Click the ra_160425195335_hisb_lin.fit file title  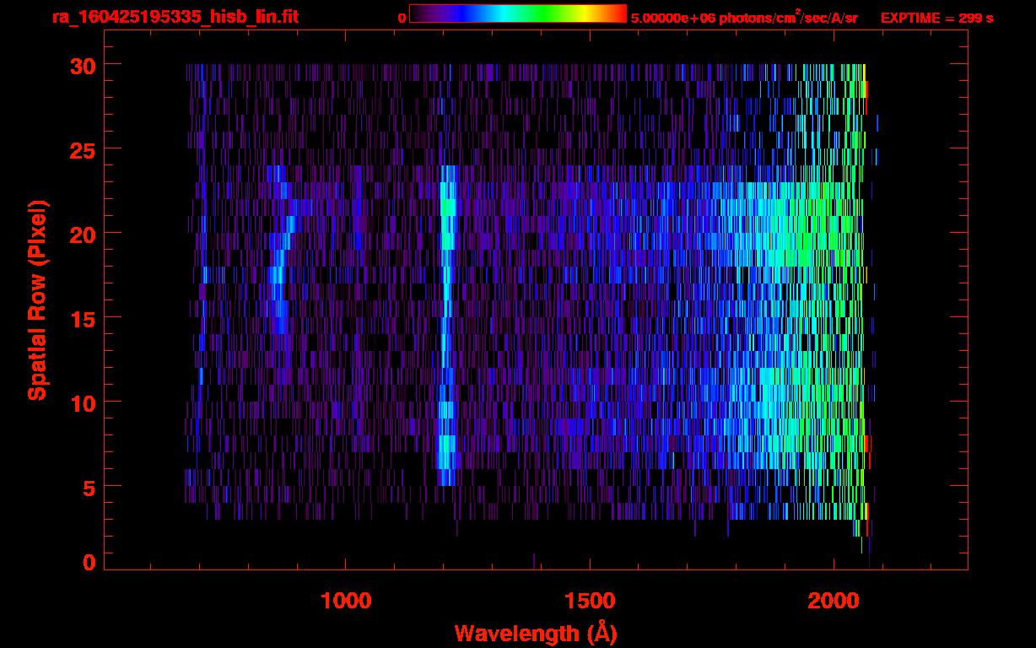tap(175, 17)
